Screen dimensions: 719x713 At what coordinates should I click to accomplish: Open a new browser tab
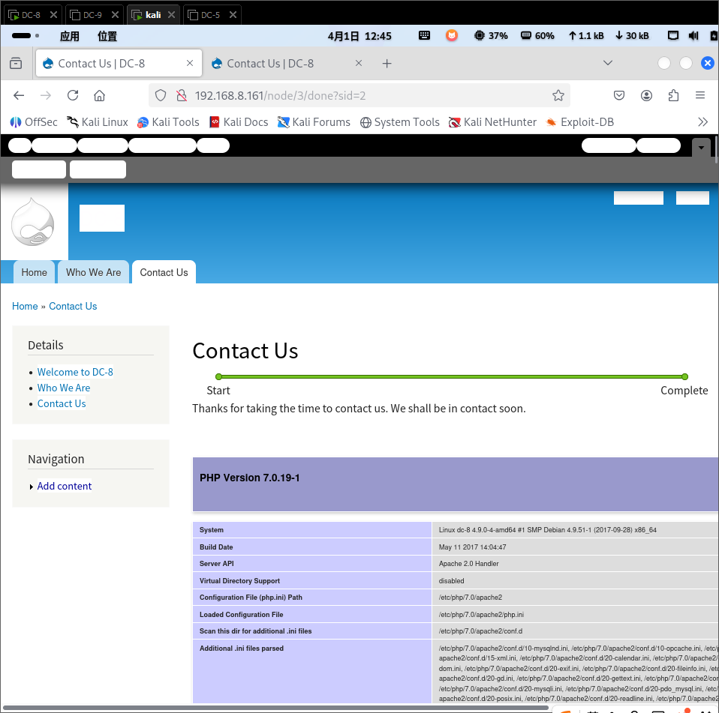(x=387, y=64)
